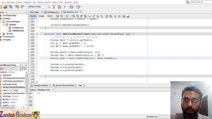
Task: Click Find Previous Occurrence icon
Action: pyautogui.click(x=78, y=16)
